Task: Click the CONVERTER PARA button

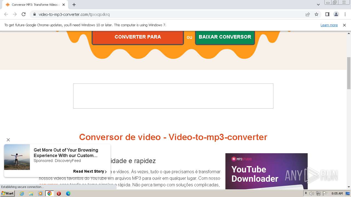Action: tap(138, 37)
